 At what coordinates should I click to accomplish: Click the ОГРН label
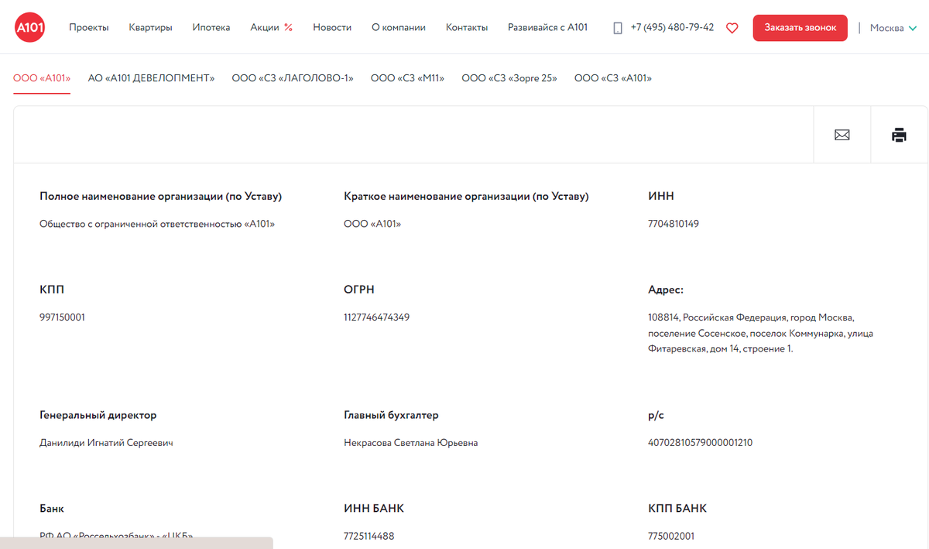click(x=359, y=290)
